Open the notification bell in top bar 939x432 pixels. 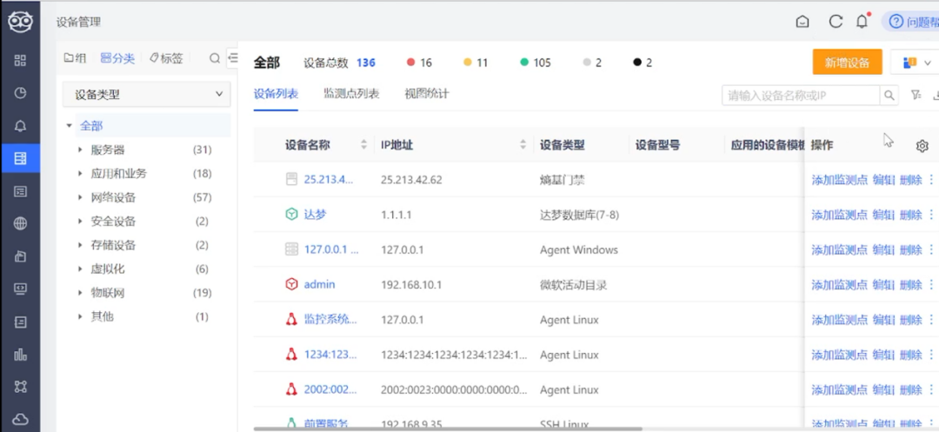click(x=862, y=22)
